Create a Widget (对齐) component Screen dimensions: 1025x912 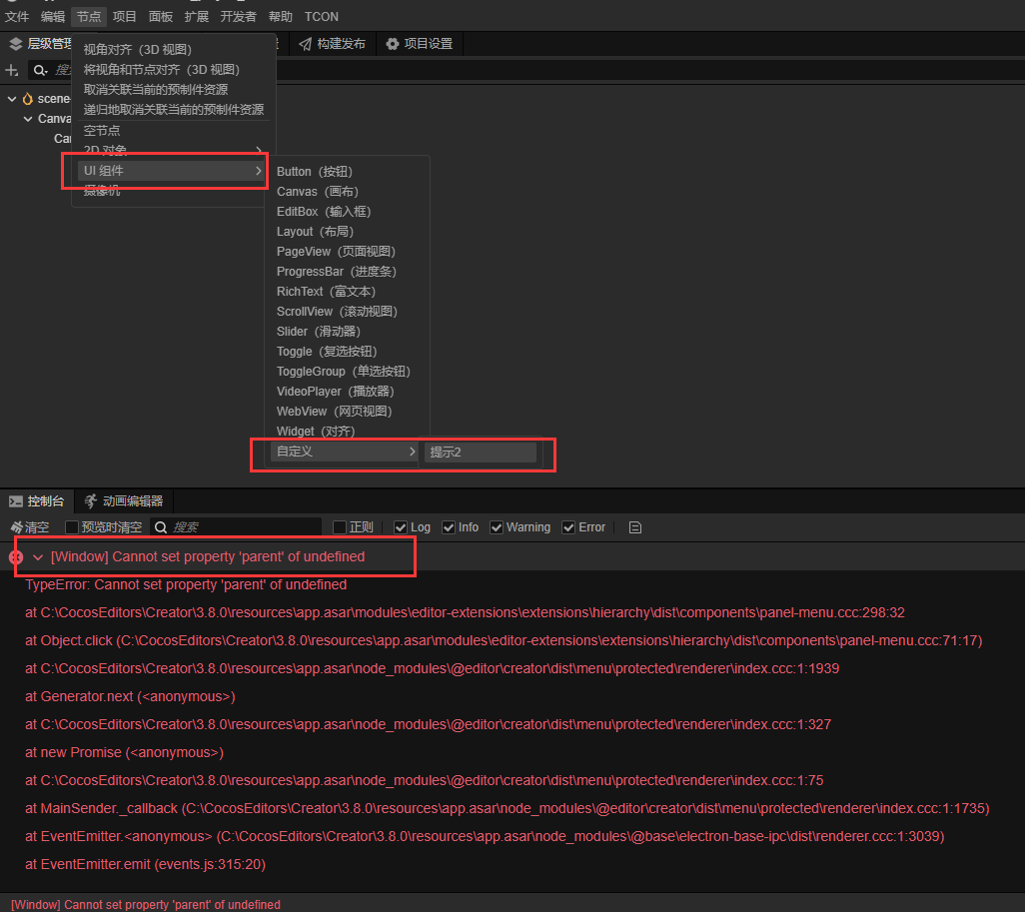pyautogui.click(x=316, y=432)
